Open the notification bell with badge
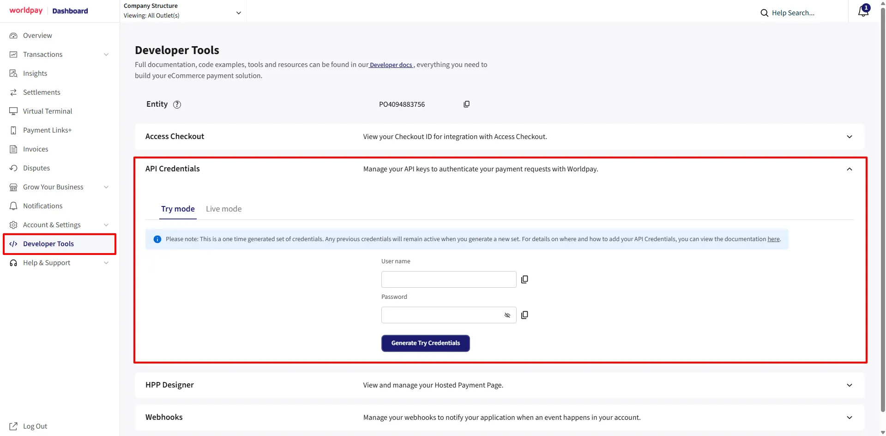This screenshot has width=886, height=436. [863, 10]
